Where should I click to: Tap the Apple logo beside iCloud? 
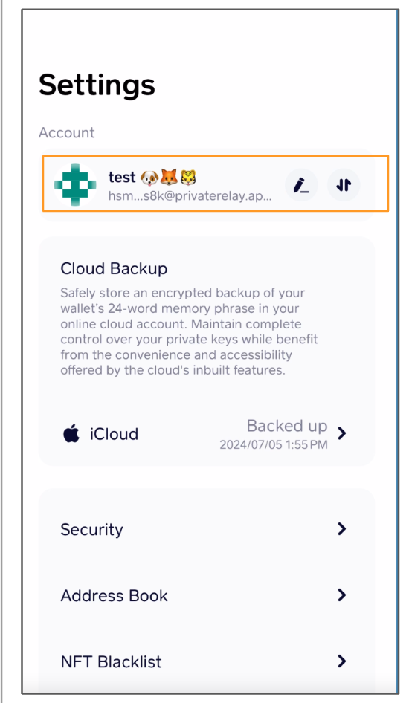click(x=71, y=433)
